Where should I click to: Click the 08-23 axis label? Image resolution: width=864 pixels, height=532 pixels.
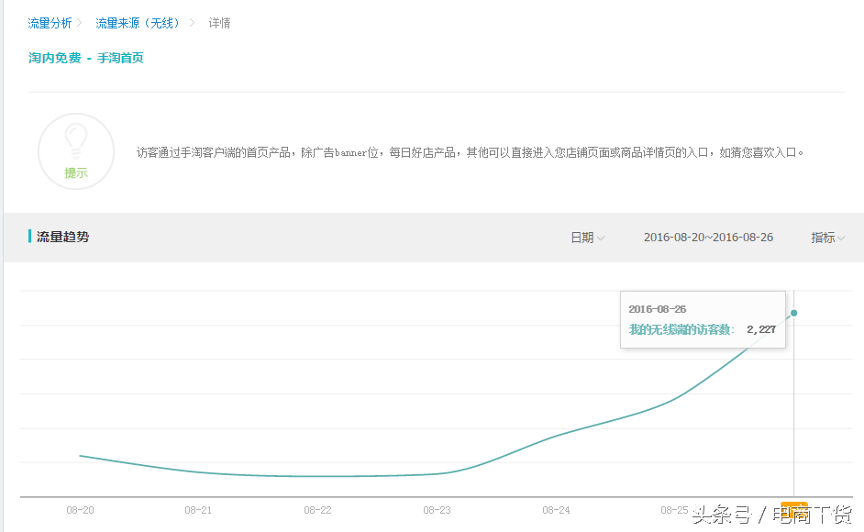click(x=437, y=511)
